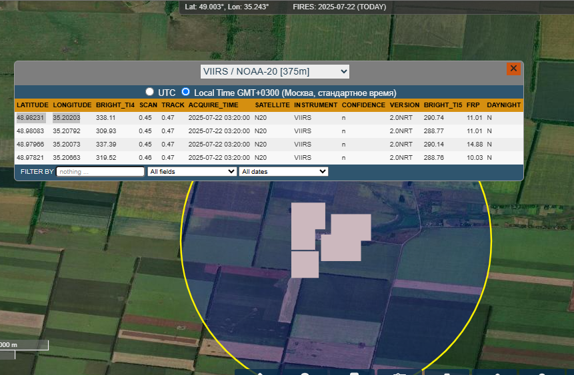This screenshot has height=375, width=574.
Task: Click BRIGHT_TI5 value 290.14
Action: [434, 145]
